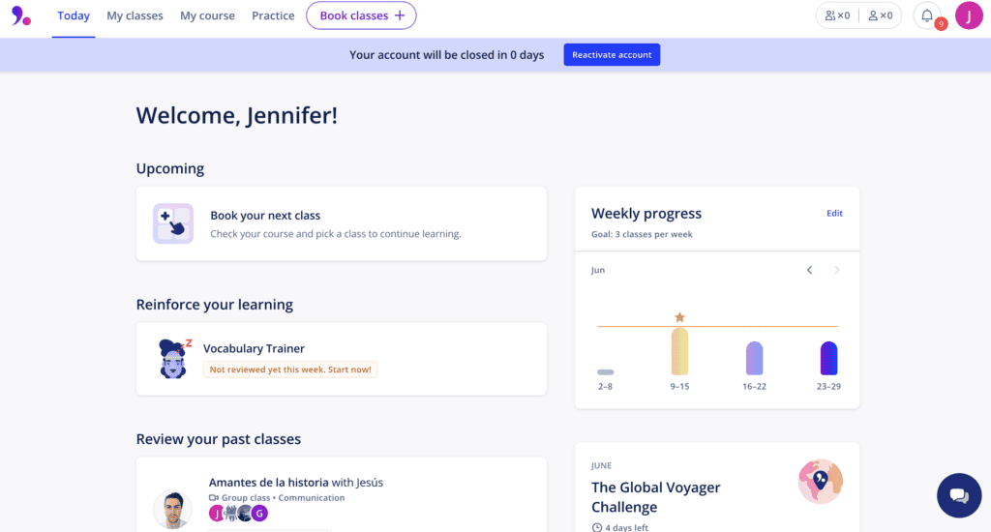Image resolution: width=991 pixels, height=532 pixels.
Task: Select the 16–22 week progress bar
Action: point(754,358)
